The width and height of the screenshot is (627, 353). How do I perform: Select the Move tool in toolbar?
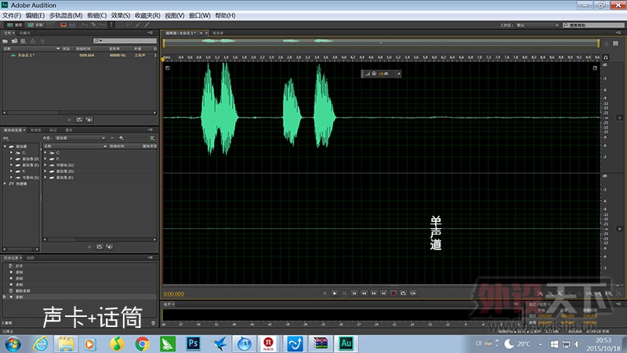point(85,25)
